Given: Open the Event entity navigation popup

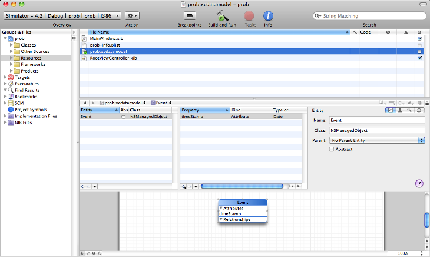Looking at the screenshot, I should click(161, 103).
